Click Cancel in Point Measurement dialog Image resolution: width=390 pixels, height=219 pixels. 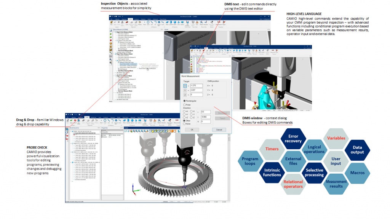coord(219,129)
